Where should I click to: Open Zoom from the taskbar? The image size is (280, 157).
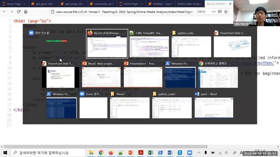(x=189, y=153)
